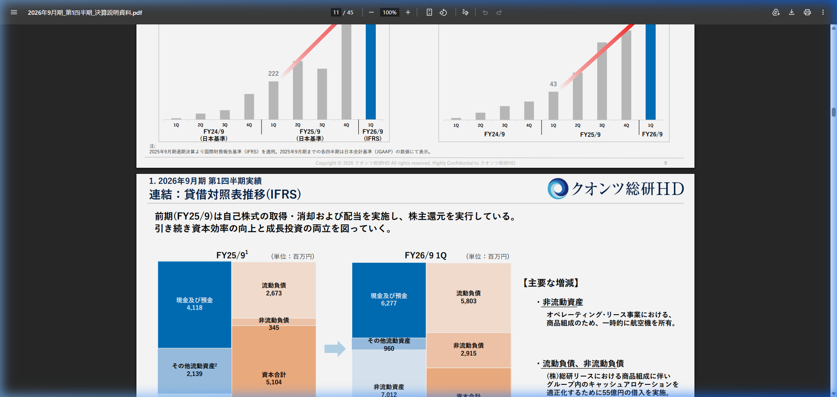Viewport: 837px width, 397px height.
Task: Add the PDF shortcut to Drive
Action: 776,12
